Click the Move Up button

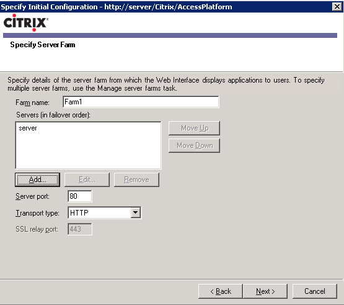click(x=194, y=128)
